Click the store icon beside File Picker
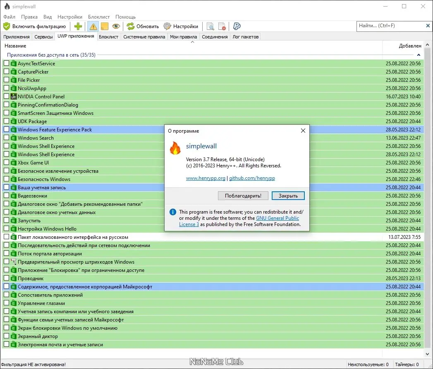Screen dimensions: 433x369 14,80
